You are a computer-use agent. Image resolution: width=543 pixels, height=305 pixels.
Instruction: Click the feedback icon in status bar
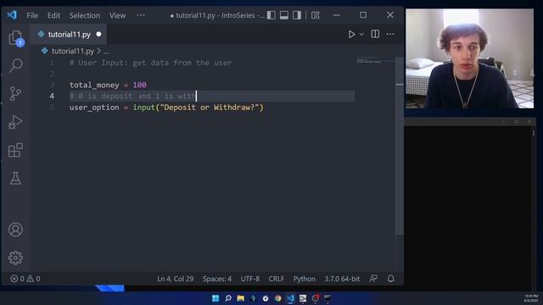click(373, 279)
